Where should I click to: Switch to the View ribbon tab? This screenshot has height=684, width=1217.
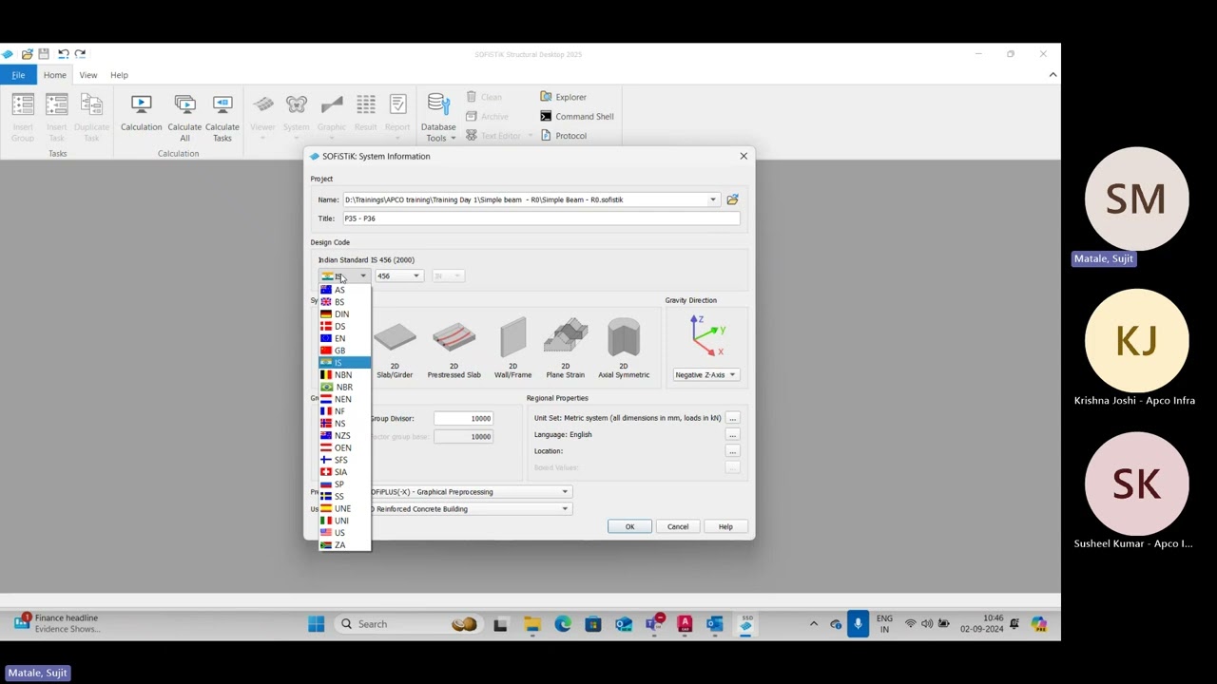pyautogui.click(x=87, y=75)
